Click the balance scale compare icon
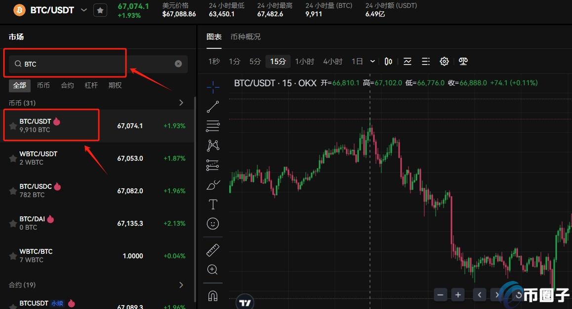The width and height of the screenshot is (572, 309). tap(463, 62)
